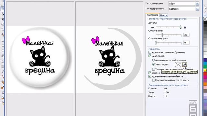Viewport: 207px width, 116px height.
Task: Enable Группировка объектов по цвету checkbox
Action: click(x=153, y=80)
